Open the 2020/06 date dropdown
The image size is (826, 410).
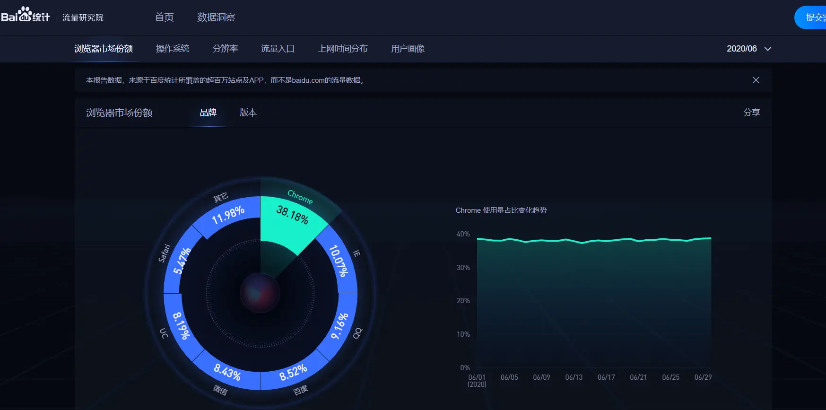(749, 49)
